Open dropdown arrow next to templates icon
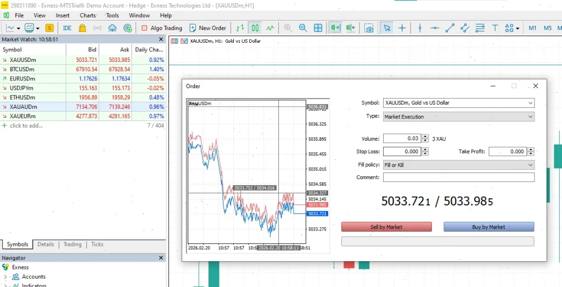 37,28
